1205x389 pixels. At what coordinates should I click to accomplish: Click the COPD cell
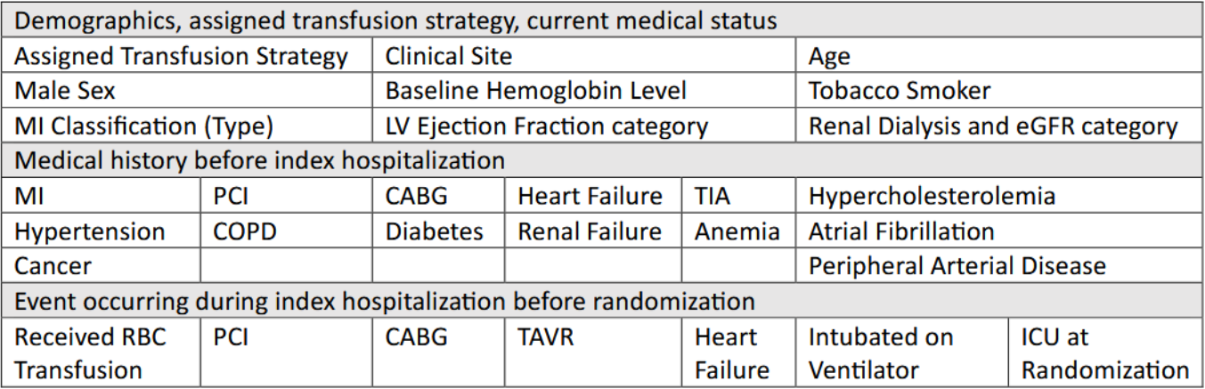coord(287,231)
